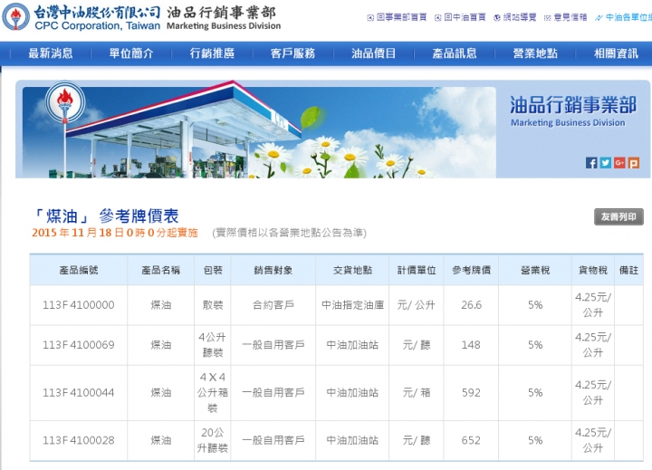Open the Plurk share icon

tap(634, 163)
